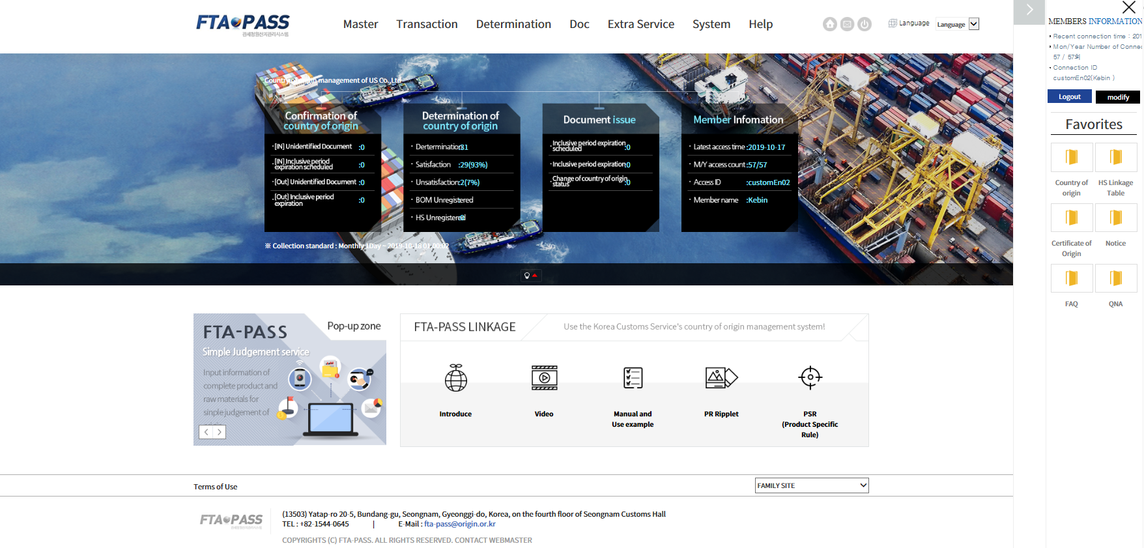
Task: Open the Extra Service menu
Action: (641, 24)
